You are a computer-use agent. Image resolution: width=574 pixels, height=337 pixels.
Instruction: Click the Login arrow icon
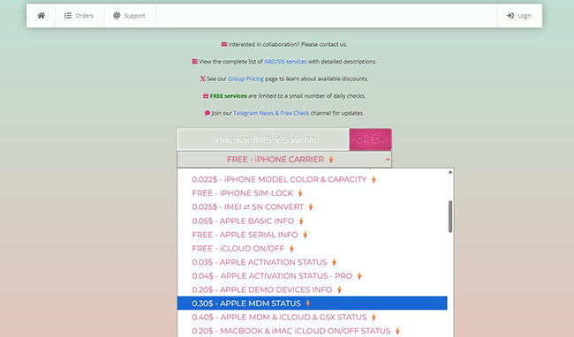(510, 15)
